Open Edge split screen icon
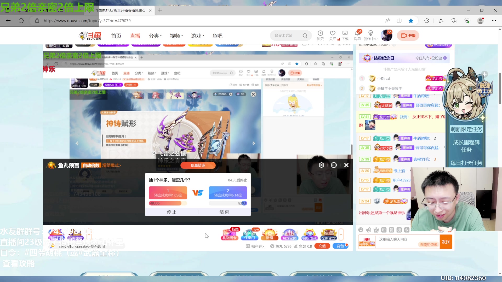502x282 pixels. [399, 21]
